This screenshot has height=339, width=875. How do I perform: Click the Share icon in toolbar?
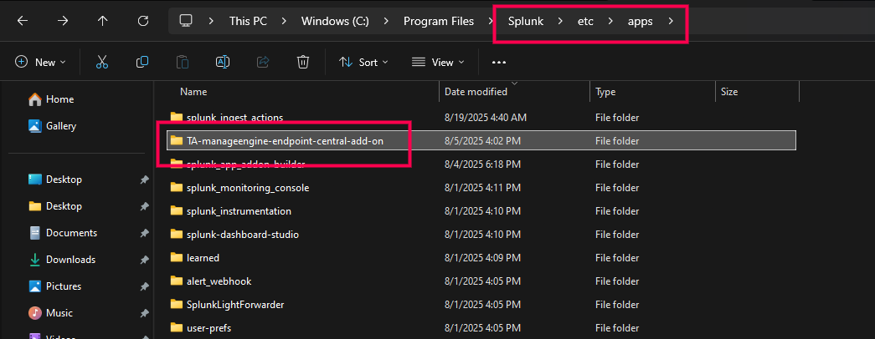(x=263, y=62)
